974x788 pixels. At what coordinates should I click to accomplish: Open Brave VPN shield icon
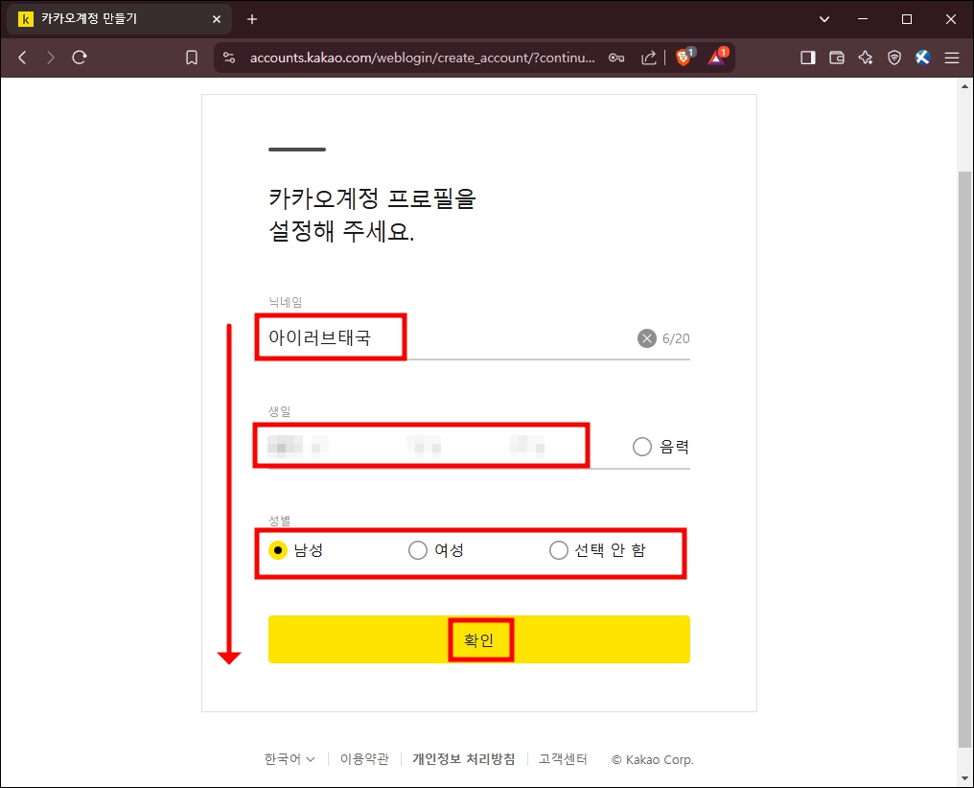(893, 58)
